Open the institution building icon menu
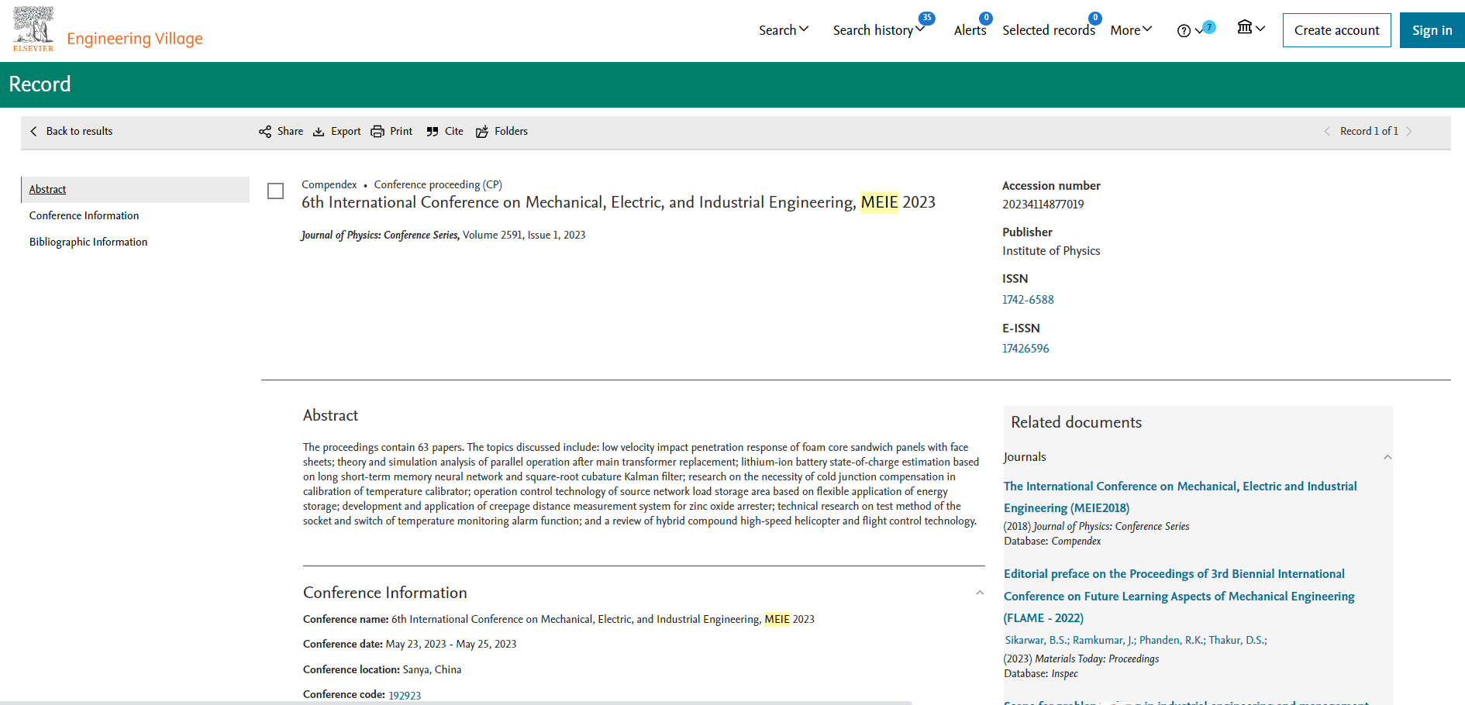Viewport: 1465px width, 705px height. click(x=1245, y=28)
